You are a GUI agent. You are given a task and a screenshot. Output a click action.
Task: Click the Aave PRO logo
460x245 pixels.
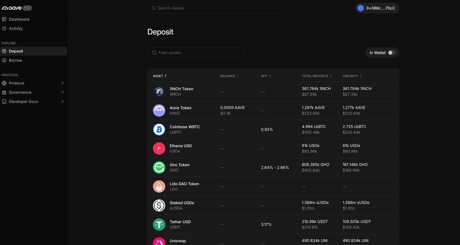click(x=16, y=8)
